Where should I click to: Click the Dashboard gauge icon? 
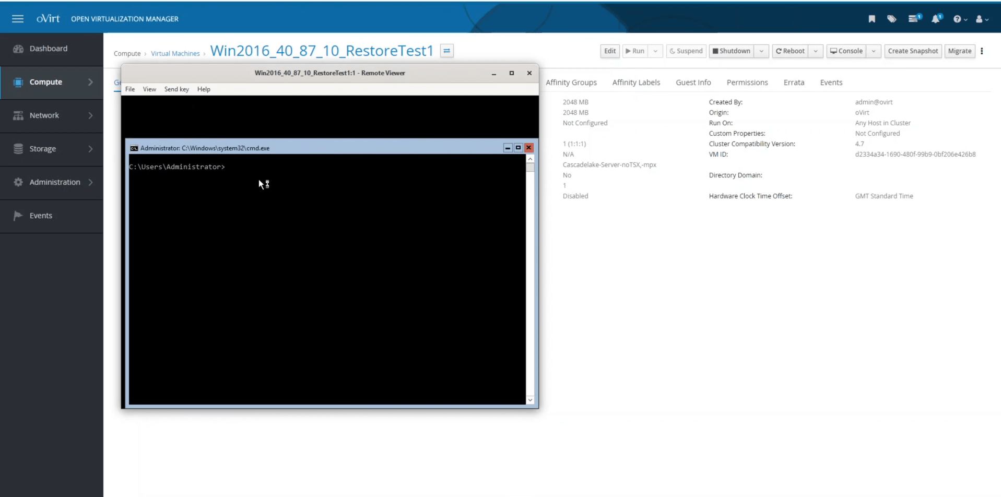coord(18,49)
